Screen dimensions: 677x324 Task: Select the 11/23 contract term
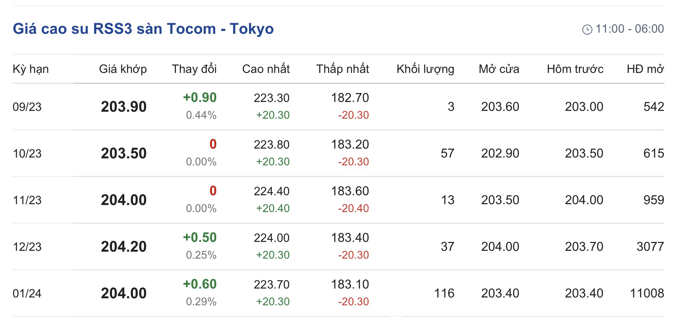27,200
